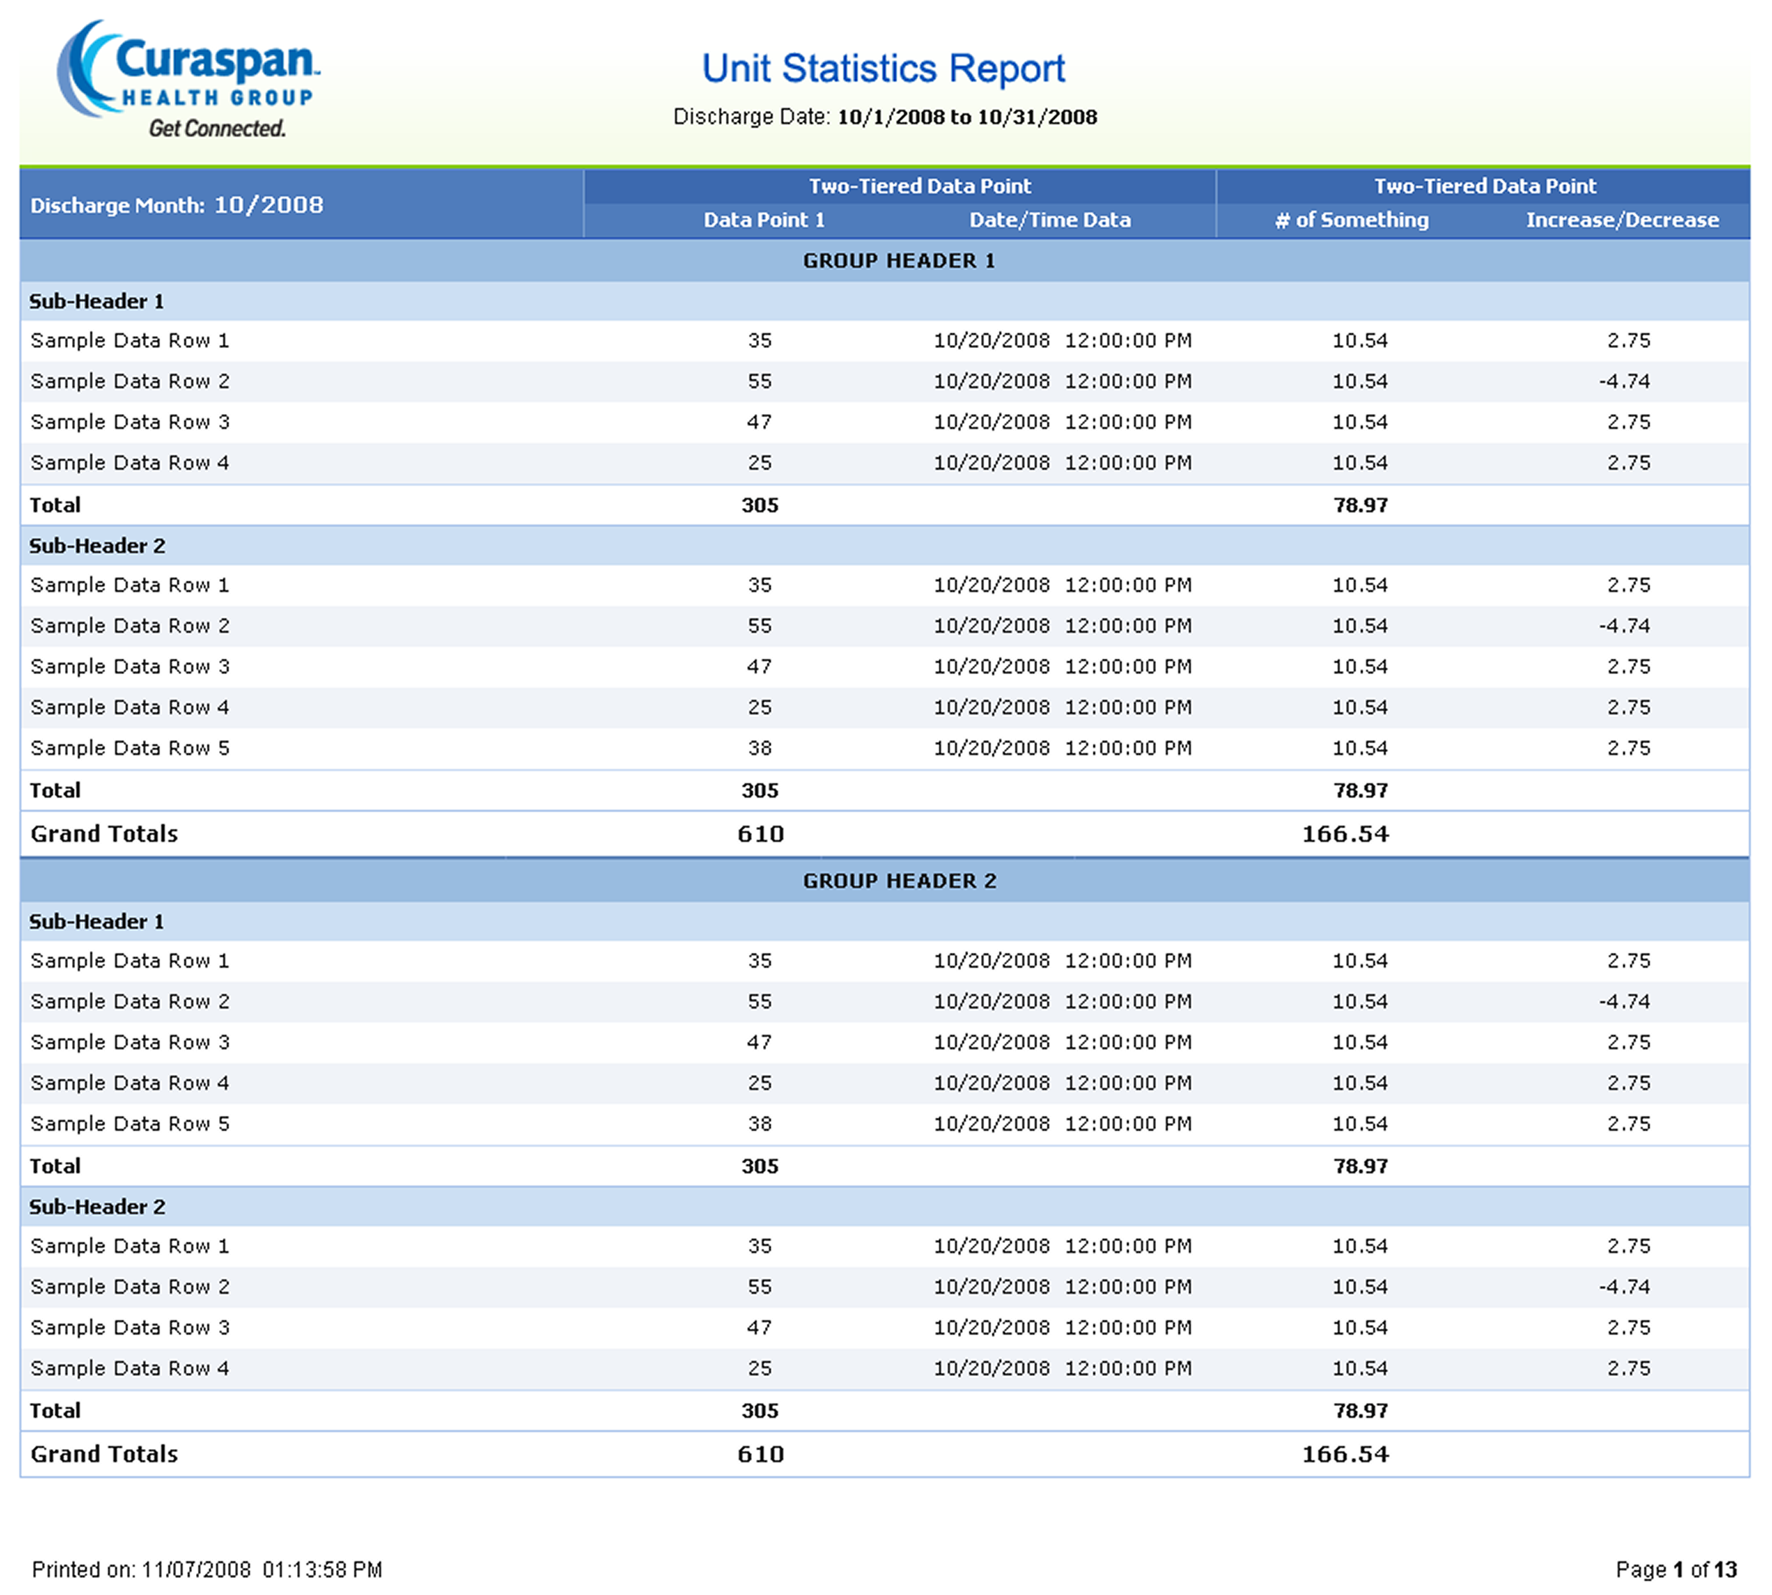Select the GROUP HEADER 2 band
The image size is (1772, 1595).
[x=898, y=881]
